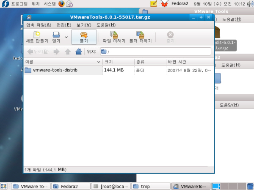Open the 위치 places menu in top panel

point(36,4)
